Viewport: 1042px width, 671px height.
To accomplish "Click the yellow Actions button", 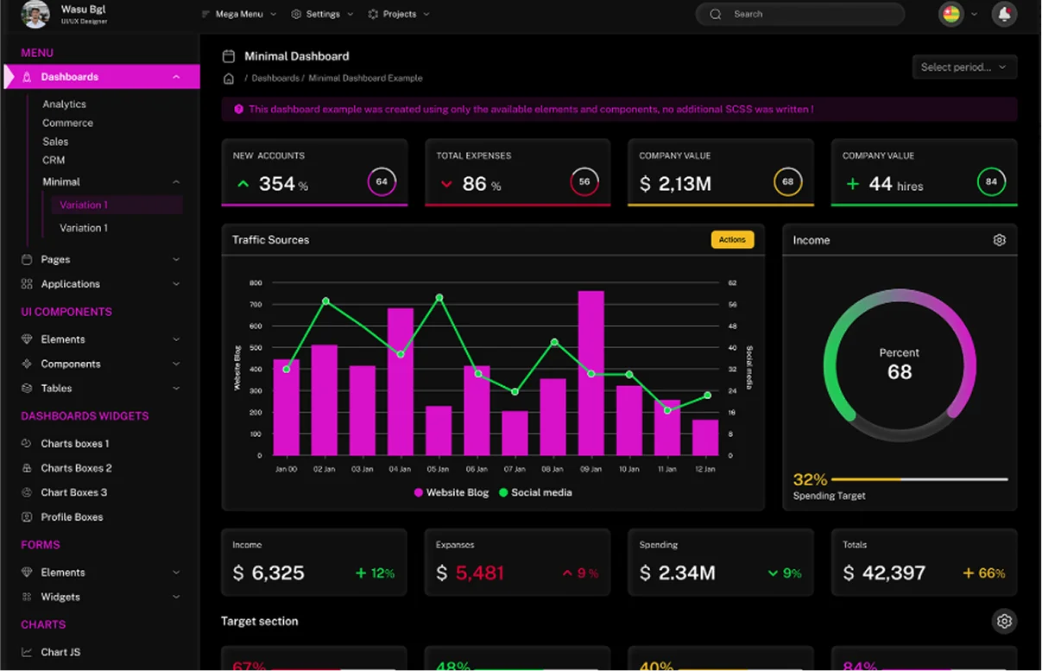I will (x=732, y=239).
